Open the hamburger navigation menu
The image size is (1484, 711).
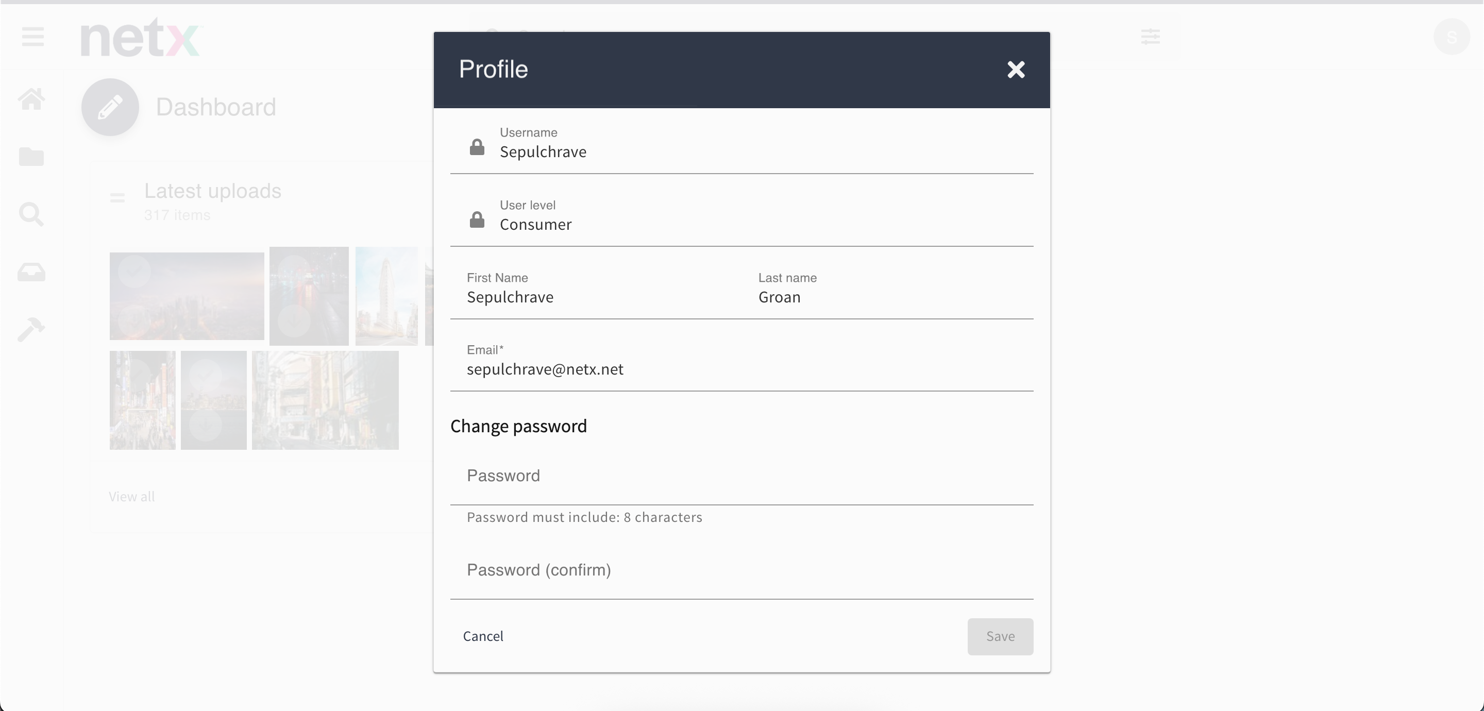33,37
